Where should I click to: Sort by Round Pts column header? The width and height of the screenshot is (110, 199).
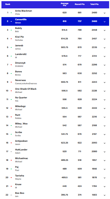click(x=79, y=4)
